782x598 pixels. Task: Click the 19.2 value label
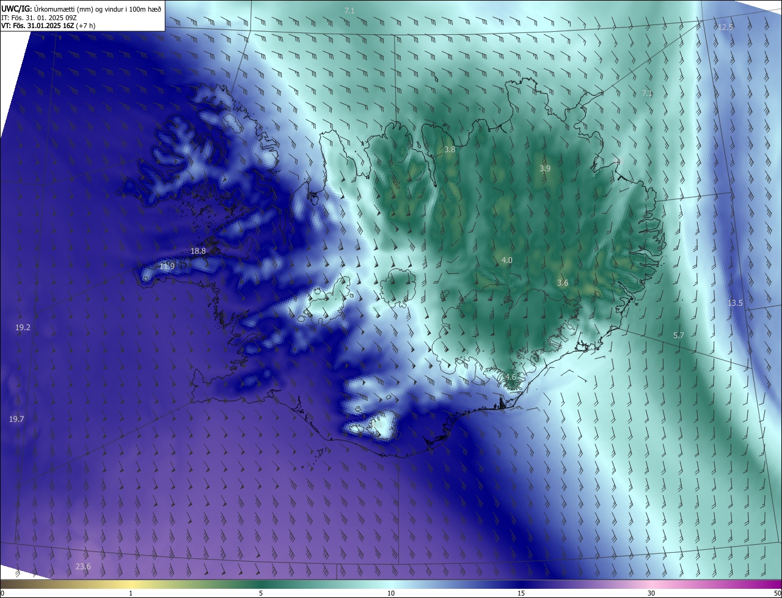[23, 328]
